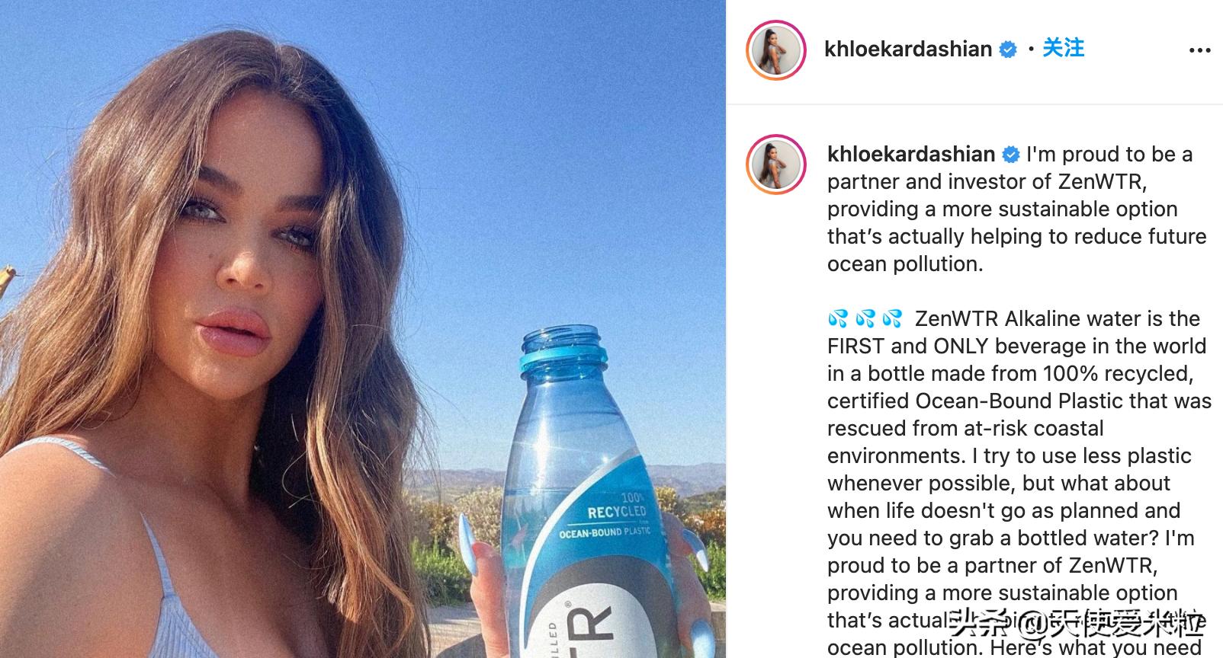Click the caption profile avatar picture
Viewport: 1223px width, 658px height.
(775, 164)
